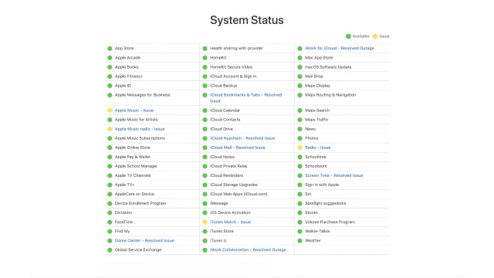494x278 pixels.
Task: Open the Radio - Issue link
Action: 317,147
